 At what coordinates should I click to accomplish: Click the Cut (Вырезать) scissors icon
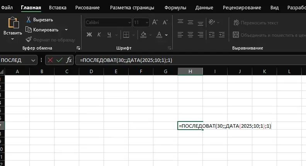coord(29,20)
